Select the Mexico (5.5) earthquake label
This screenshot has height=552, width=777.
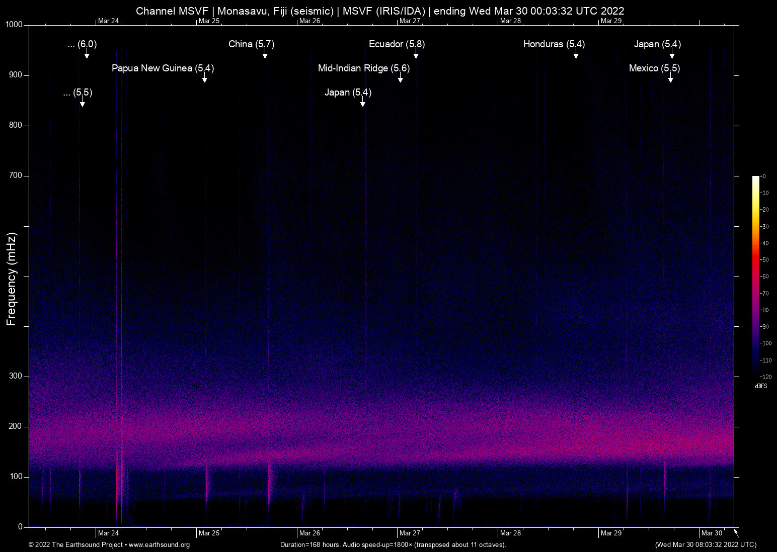pos(654,68)
